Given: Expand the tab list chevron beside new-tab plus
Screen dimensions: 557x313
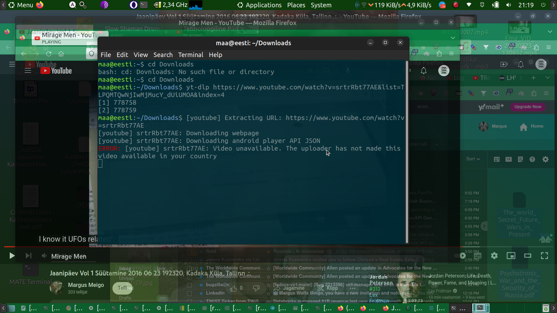Looking at the screenshot, I should [x=548, y=78].
